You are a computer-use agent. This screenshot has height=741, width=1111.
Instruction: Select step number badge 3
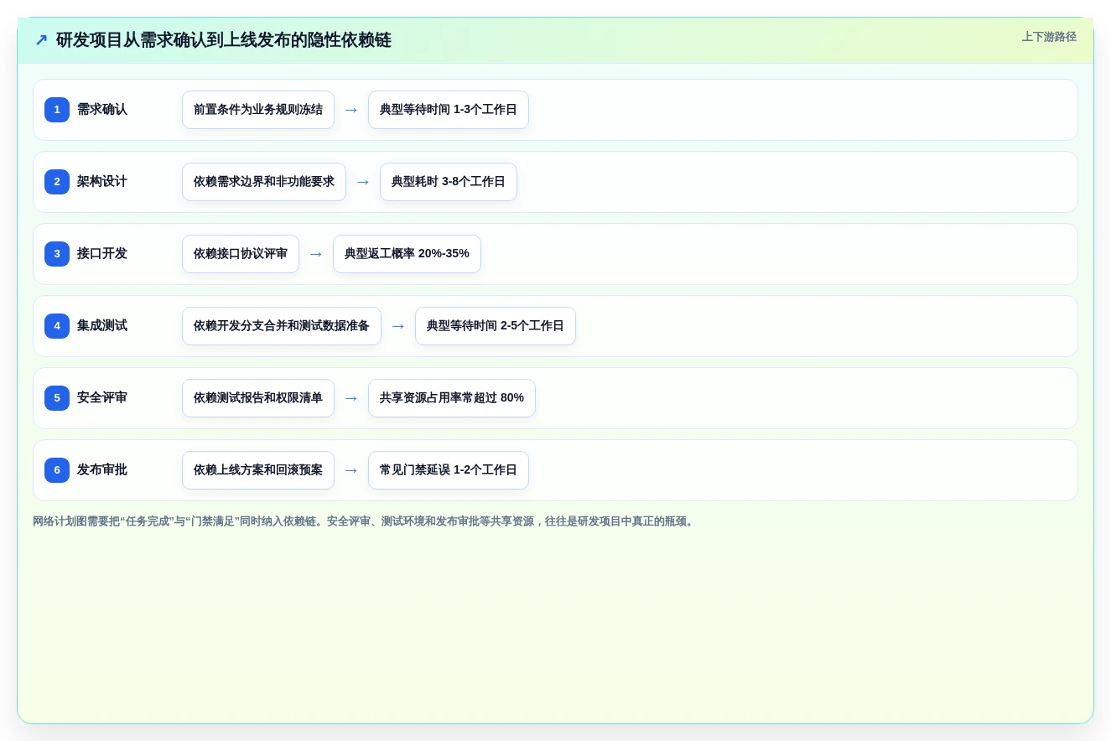[x=57, y=254]
